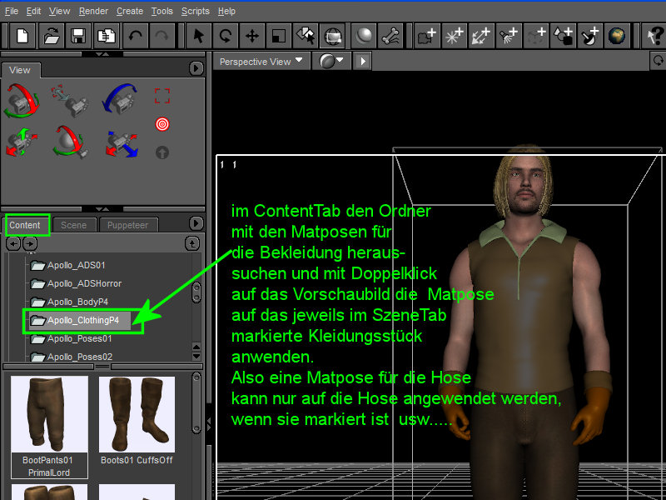
Task: Select the Surface Selection tool with cursor
Action: click(x=305, y=36)
